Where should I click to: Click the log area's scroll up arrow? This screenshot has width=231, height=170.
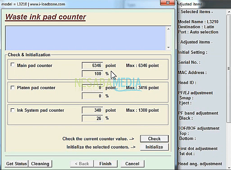(168, 29)
